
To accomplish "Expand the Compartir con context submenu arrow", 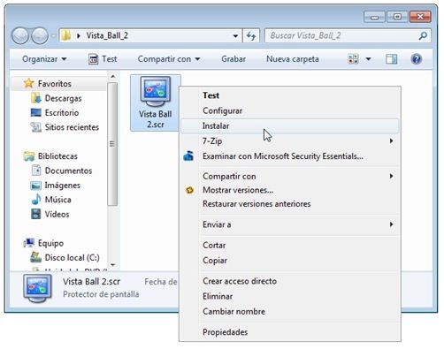I will click(x=391, y=176).
